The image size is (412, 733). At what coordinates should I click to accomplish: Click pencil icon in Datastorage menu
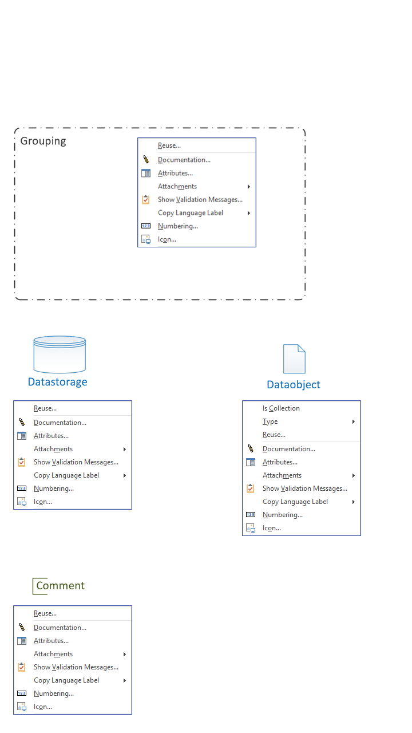click(22, 423)
